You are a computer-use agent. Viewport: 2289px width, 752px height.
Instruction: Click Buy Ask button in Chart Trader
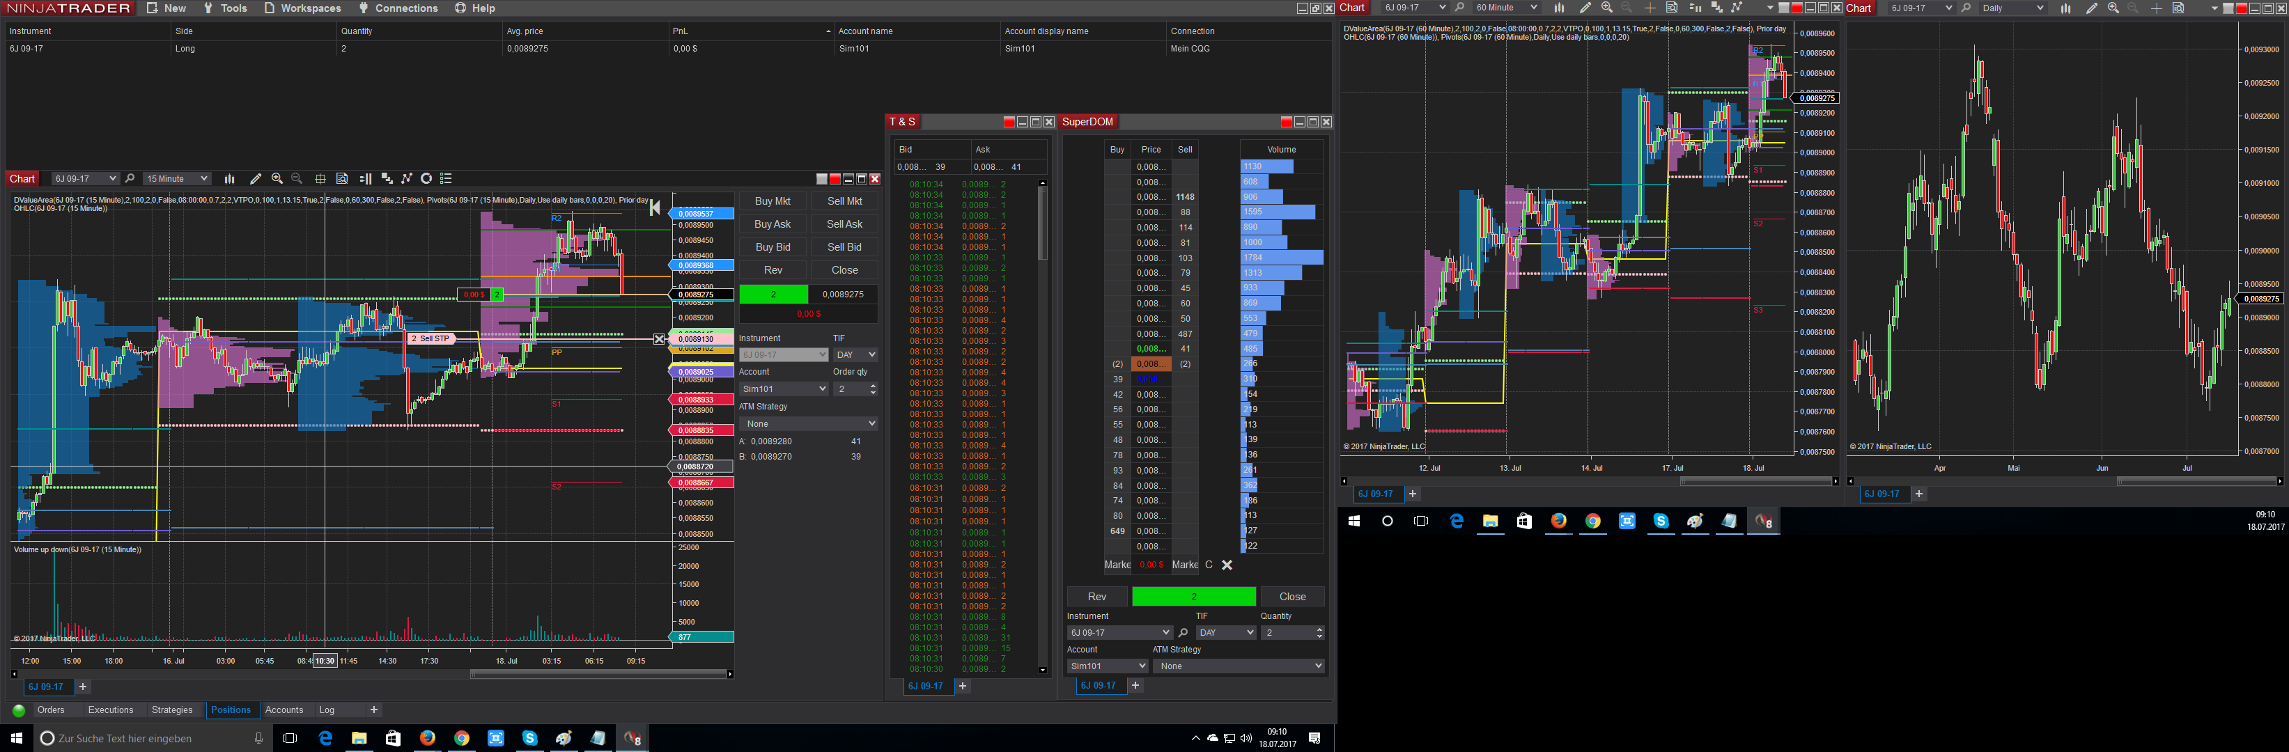[773, 225]
